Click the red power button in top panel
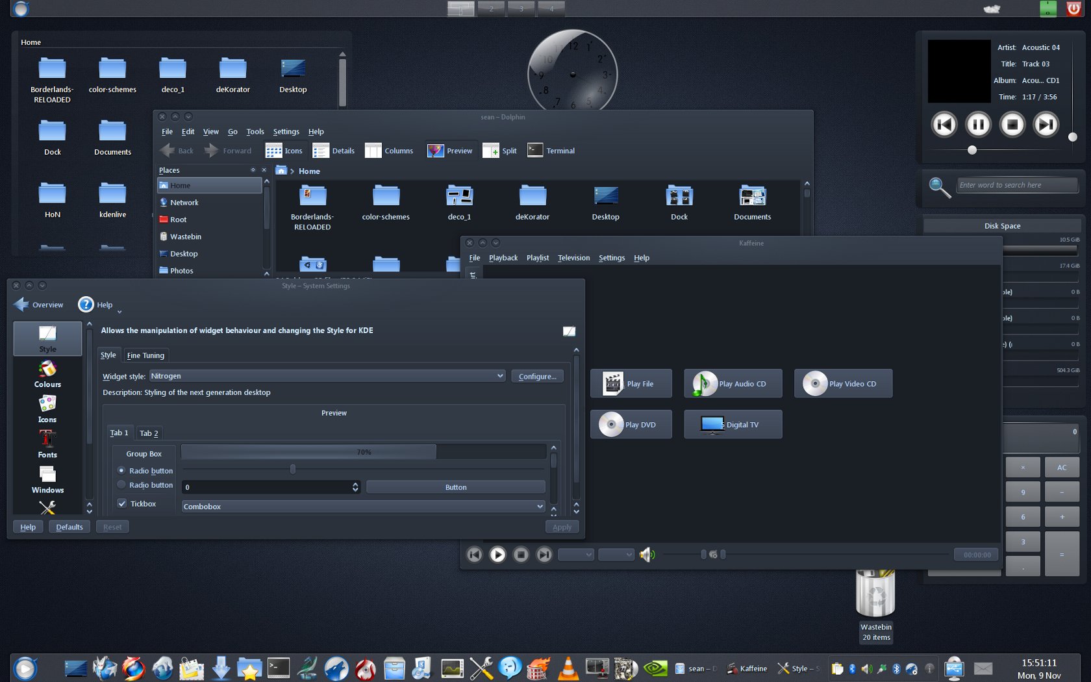1091x682 pixels. tap(1073, 8)
